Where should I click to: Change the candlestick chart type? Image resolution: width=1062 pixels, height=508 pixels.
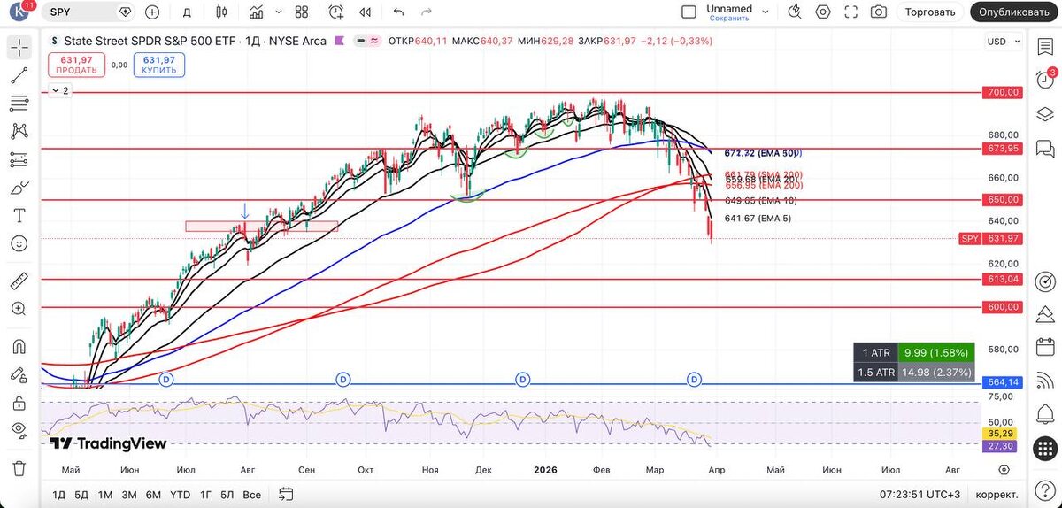coord(221,12)
